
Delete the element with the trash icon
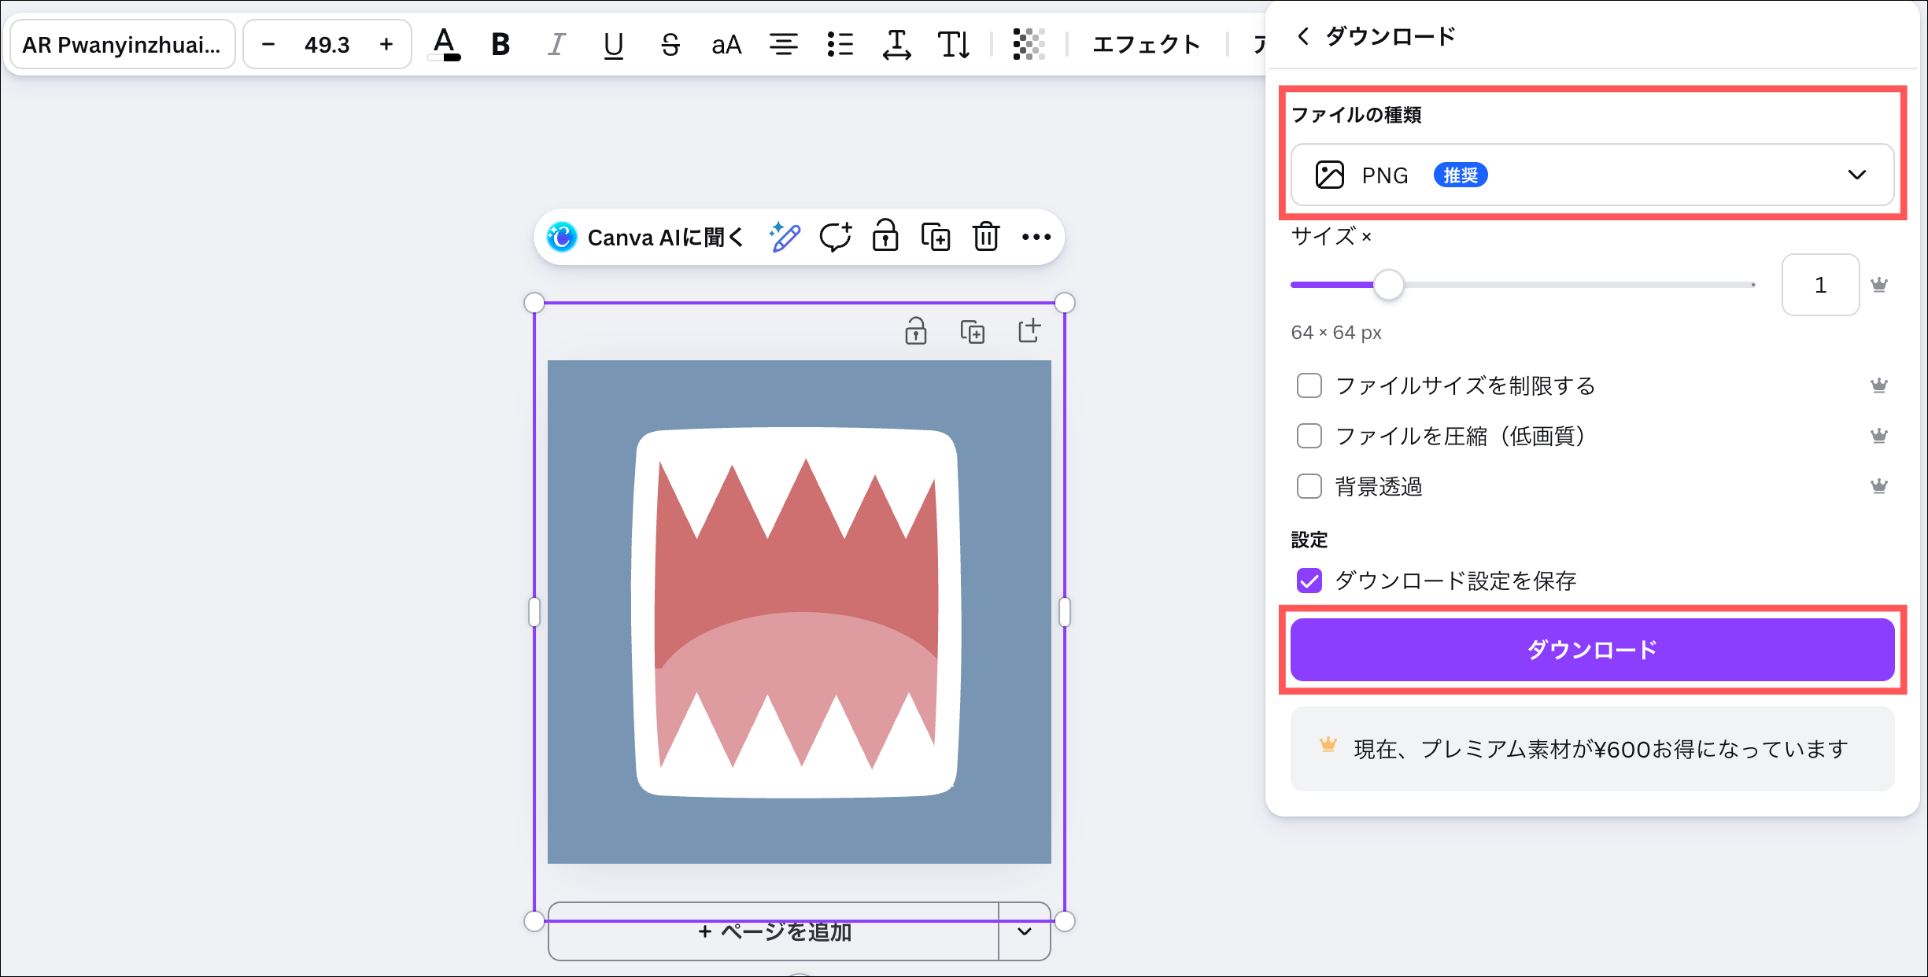[x=985, y=237]
